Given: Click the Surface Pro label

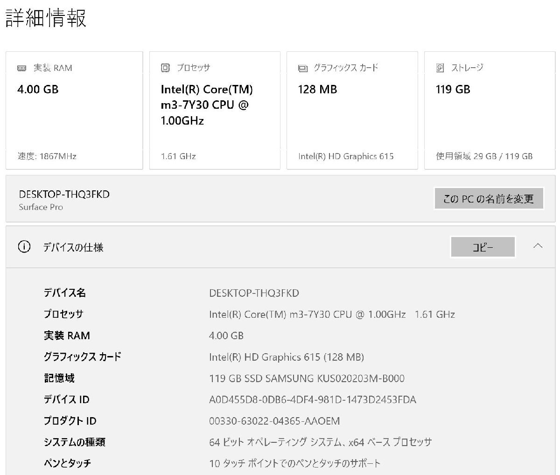Looking at the screenshot, I should pyautogui.click(x=41, y=207).
